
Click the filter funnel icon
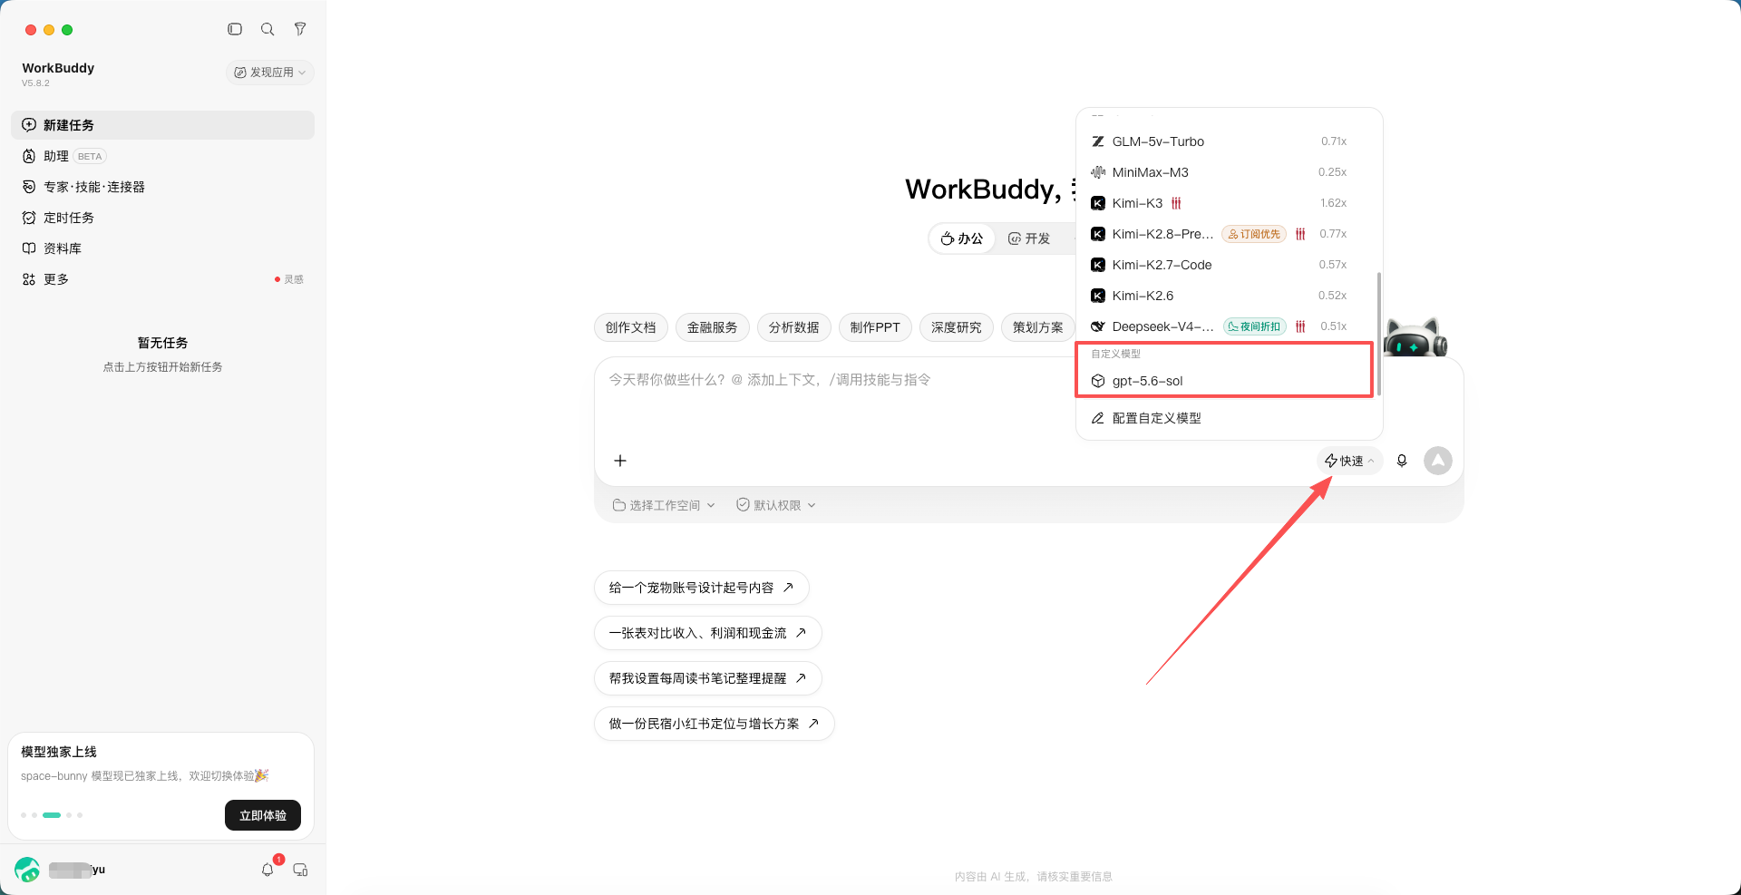click(300, 29)
